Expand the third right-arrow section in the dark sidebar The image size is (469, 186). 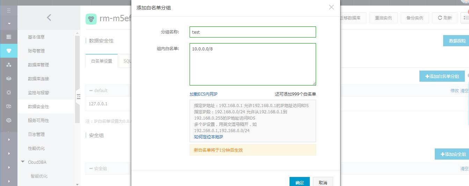pyautogui.click(x=9, y=167)
